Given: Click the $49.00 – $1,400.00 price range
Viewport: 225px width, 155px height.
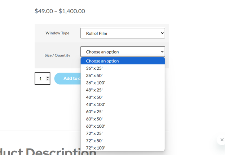Looking at the screenshot, I should pyautogui.click(x=60, y=11).
